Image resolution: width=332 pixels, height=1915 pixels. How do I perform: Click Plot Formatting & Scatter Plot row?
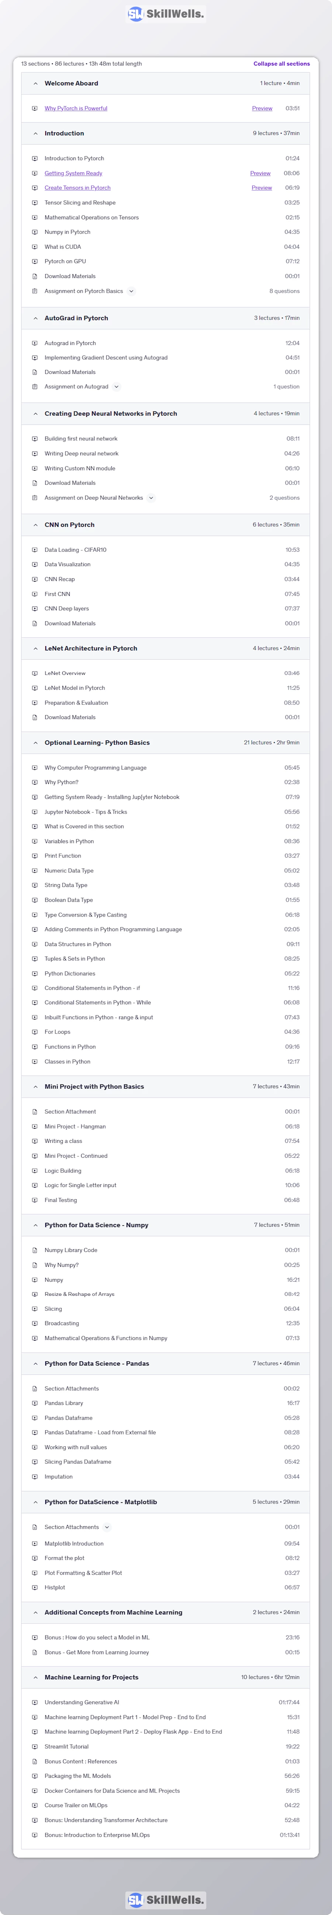coord(166,1573)
